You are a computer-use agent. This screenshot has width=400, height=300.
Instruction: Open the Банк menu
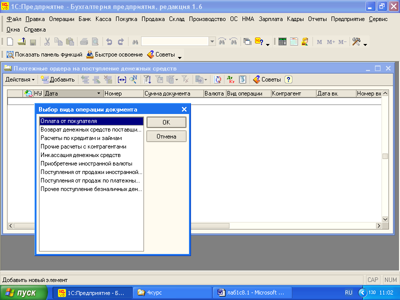[84, 19]
